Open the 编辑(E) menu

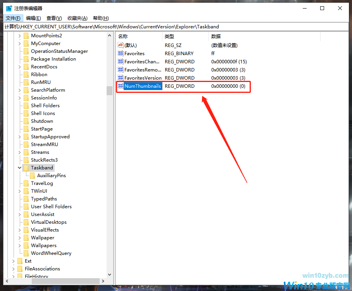[33, 18]
